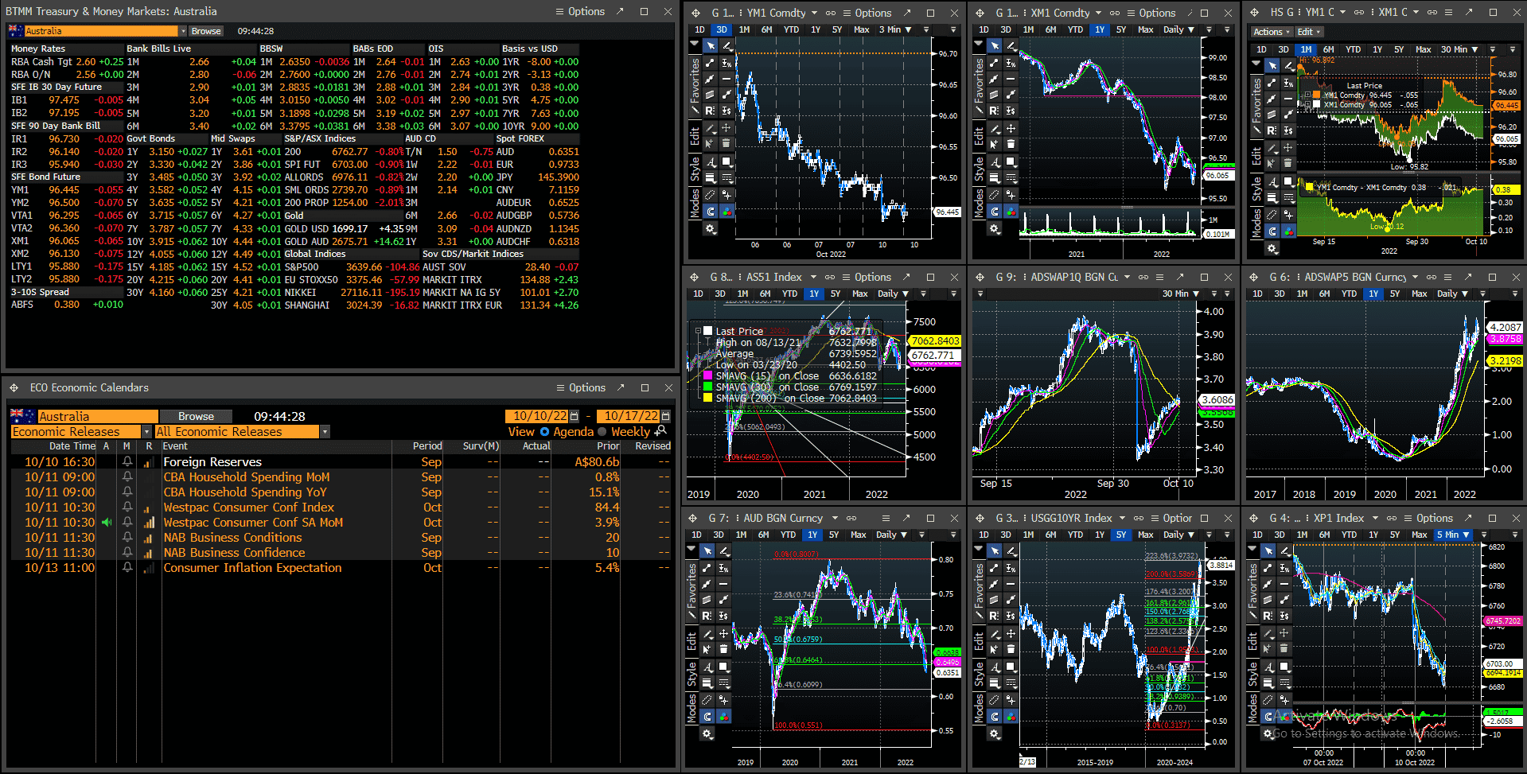
Task: Select the pointer cursor tool in AUD BGN chart
Action: pyautogui.click(x=707, y=550)
